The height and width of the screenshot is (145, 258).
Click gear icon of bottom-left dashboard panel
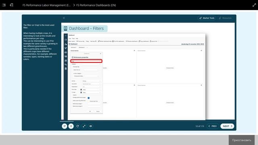(134, 85)
